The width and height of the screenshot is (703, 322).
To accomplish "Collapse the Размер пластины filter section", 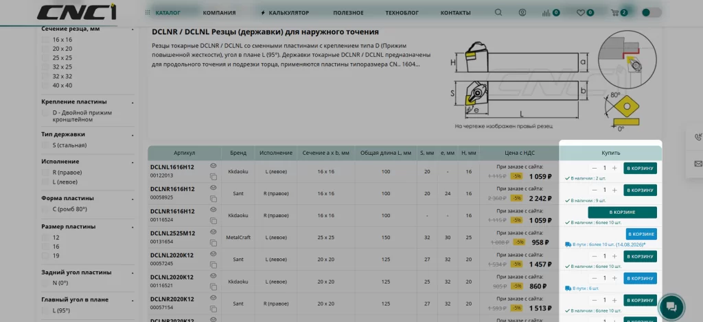I will point(132,227).
